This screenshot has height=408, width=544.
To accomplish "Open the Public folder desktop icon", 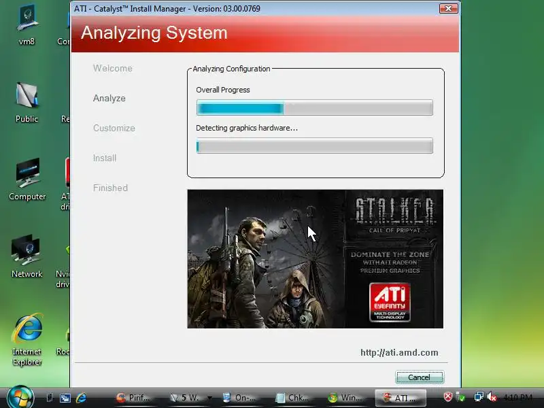I will pyautogui.click(x=27, y=103).
